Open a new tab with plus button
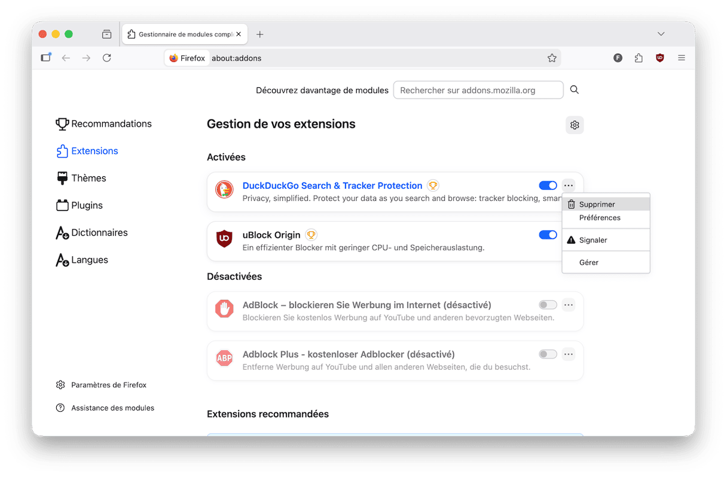 click(260, 34)
